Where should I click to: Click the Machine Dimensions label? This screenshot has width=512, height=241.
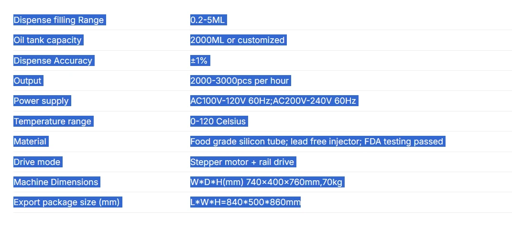(x=56, y=182)
